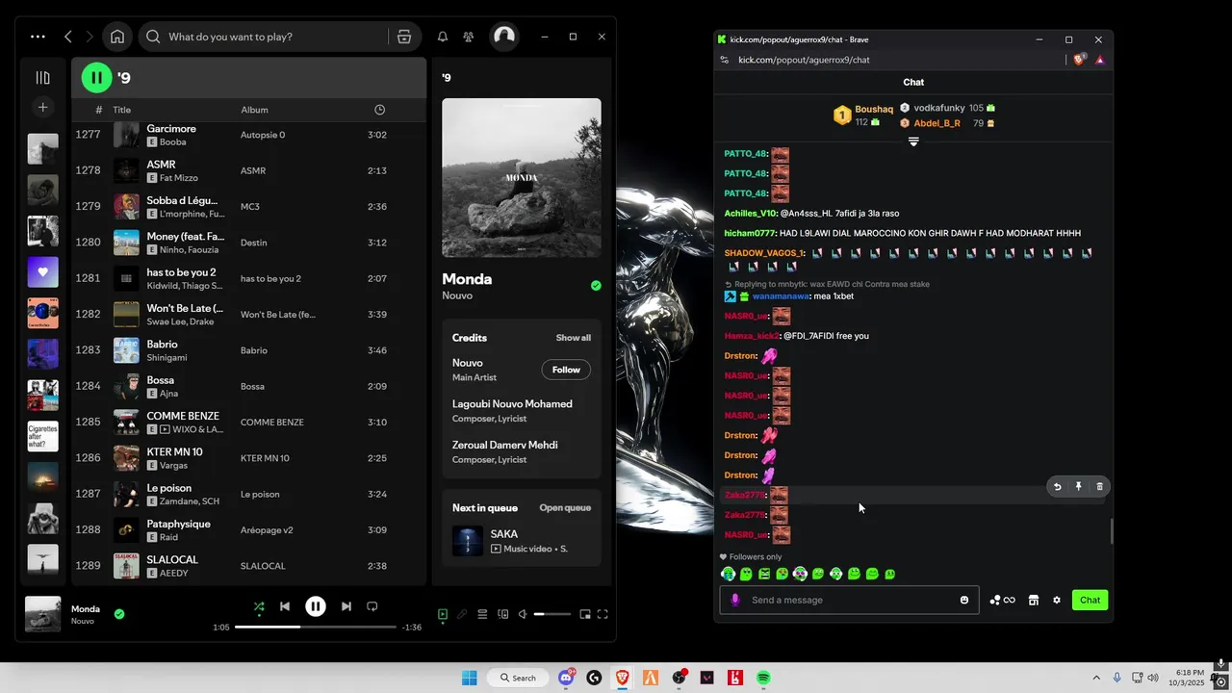The height and width of the screenshot is (693, 1232).
Task: Sort tracks by Title column
Action: pos(121,110)
